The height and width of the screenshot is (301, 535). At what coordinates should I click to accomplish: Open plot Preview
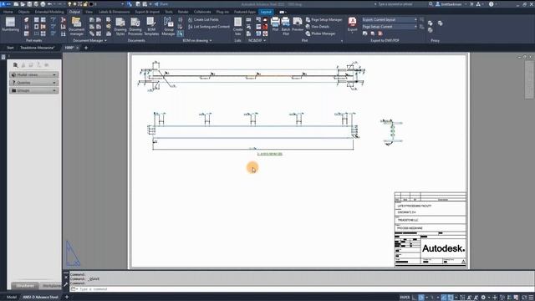(x=298, y=24)
